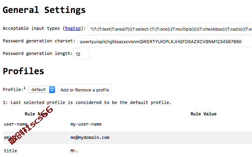Select the Password generation length box
Screen dimensions: 252x157
pyautogui.click(x=82, y=54)
